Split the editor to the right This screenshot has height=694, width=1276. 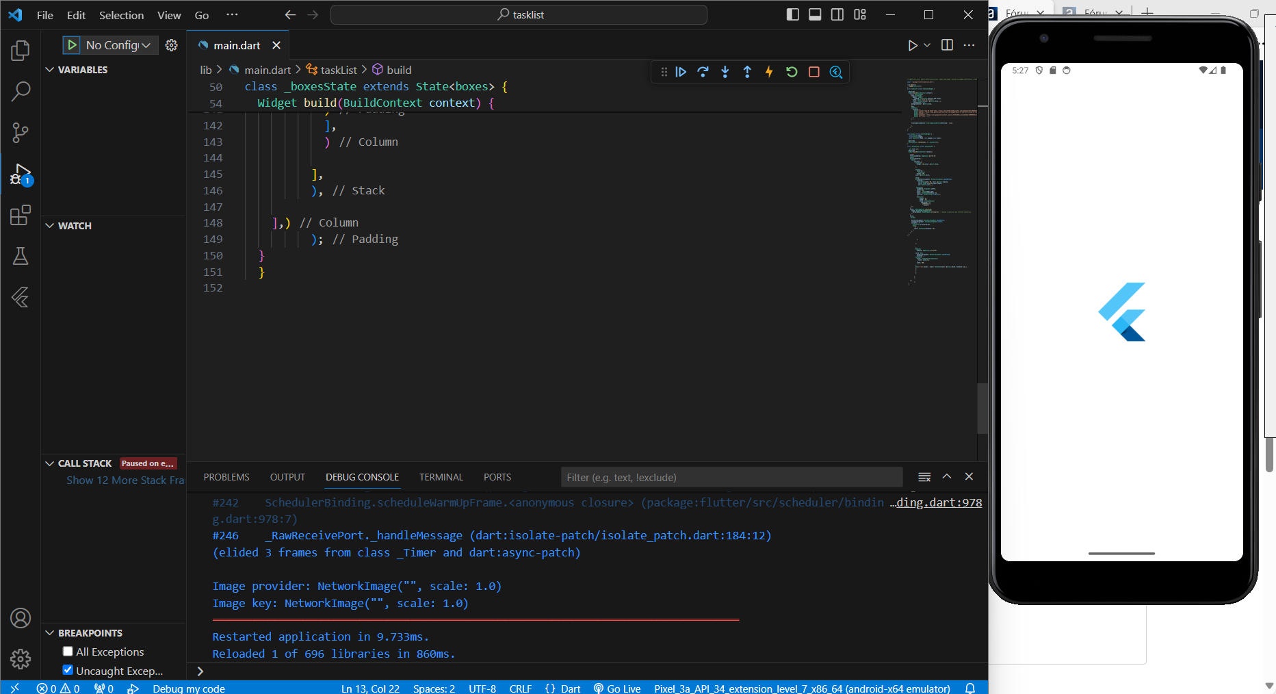tap(947, 45)
